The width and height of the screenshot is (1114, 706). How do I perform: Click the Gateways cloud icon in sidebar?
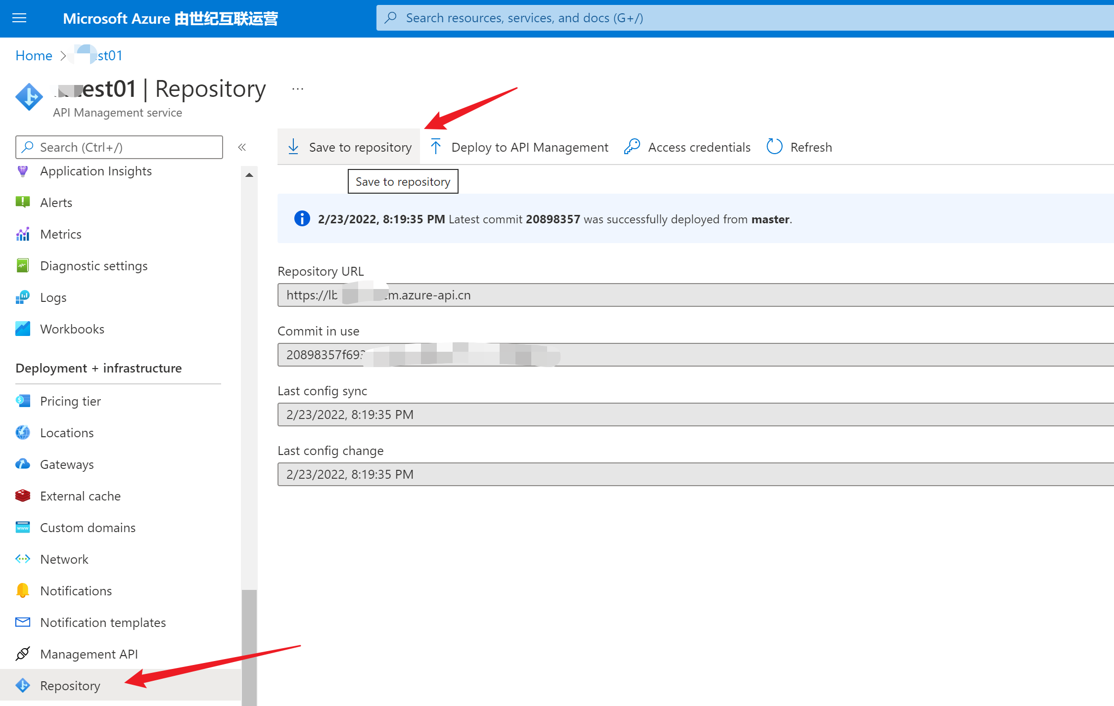[x=23, y=464]
